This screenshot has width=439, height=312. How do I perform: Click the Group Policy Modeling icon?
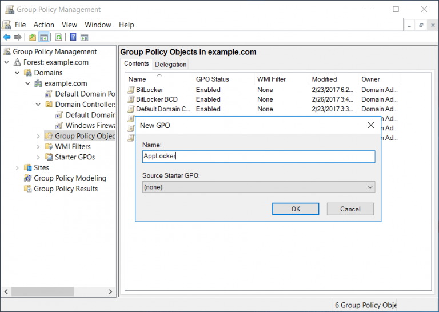click(27, 178)
